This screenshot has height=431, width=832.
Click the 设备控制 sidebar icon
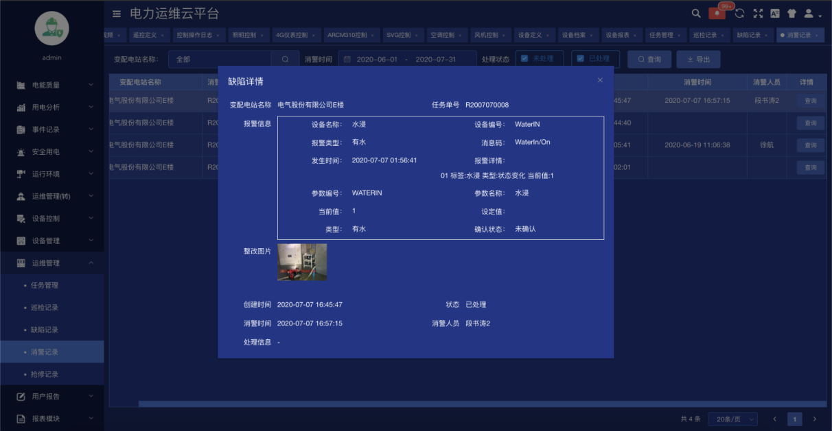tap(21, 219)
